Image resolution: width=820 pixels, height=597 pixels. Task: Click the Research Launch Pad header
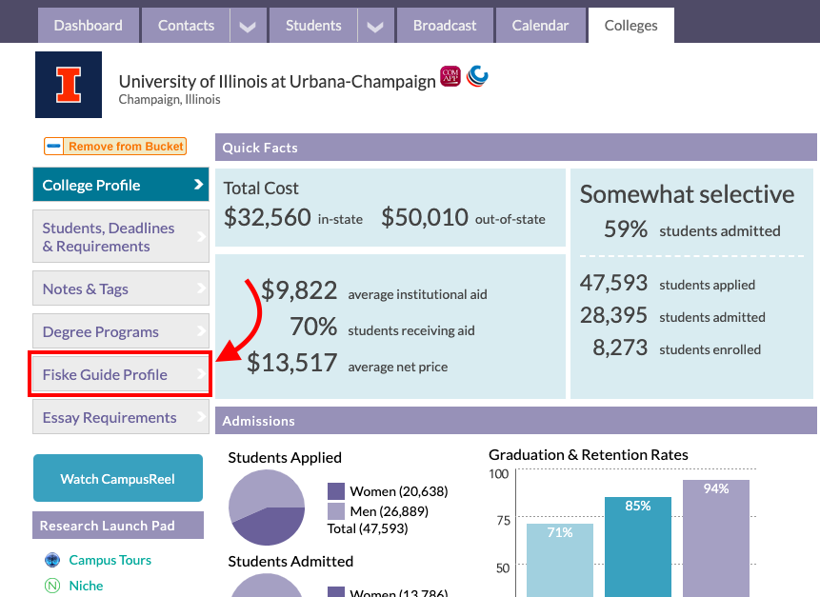[x=118, y=526]
